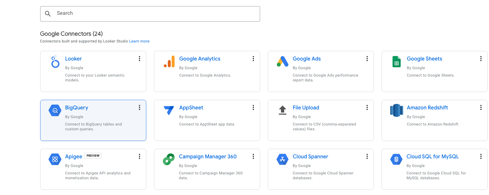Click the Cloud SQL for MySQL logo
Viewport: 489px width, 195px height.
click(396, 159)
